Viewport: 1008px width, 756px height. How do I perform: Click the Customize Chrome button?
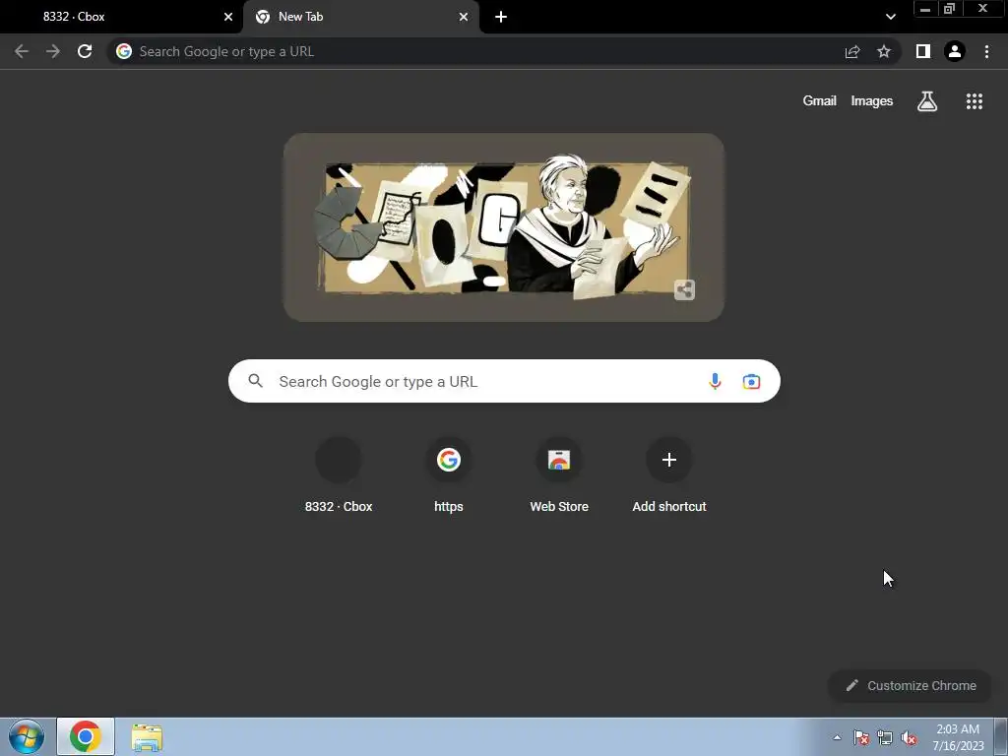click(911, 685)
